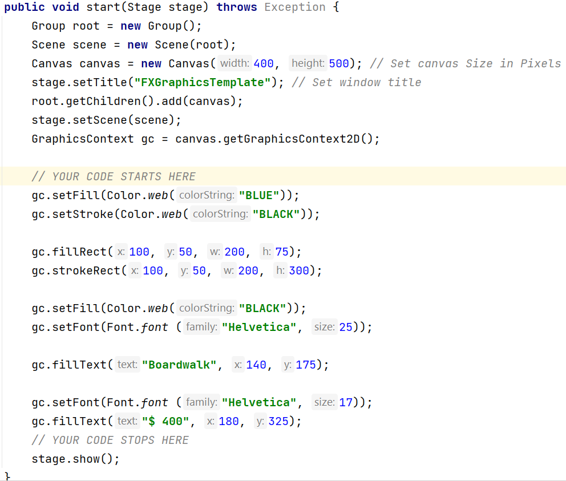The image size is (566, 481).
Task: Click the x value 180 in fillText
Action: (x=229, y=421)
